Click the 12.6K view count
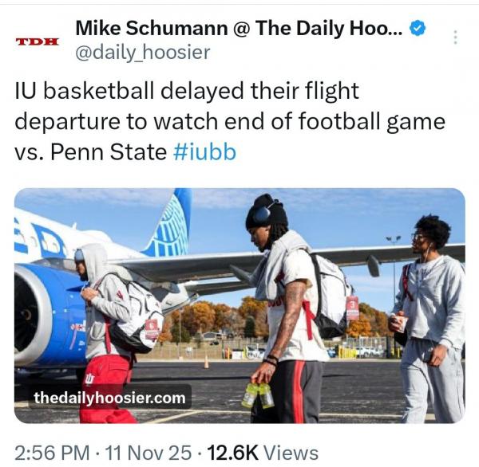Screen dimensions: 479x467 pos(232,453)
